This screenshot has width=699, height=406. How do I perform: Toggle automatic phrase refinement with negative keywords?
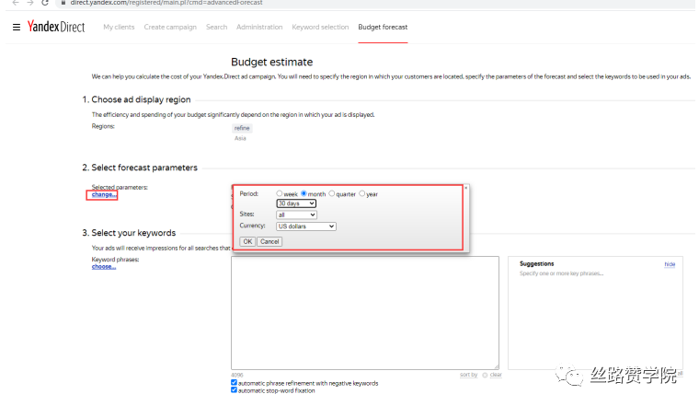(235, 383)
